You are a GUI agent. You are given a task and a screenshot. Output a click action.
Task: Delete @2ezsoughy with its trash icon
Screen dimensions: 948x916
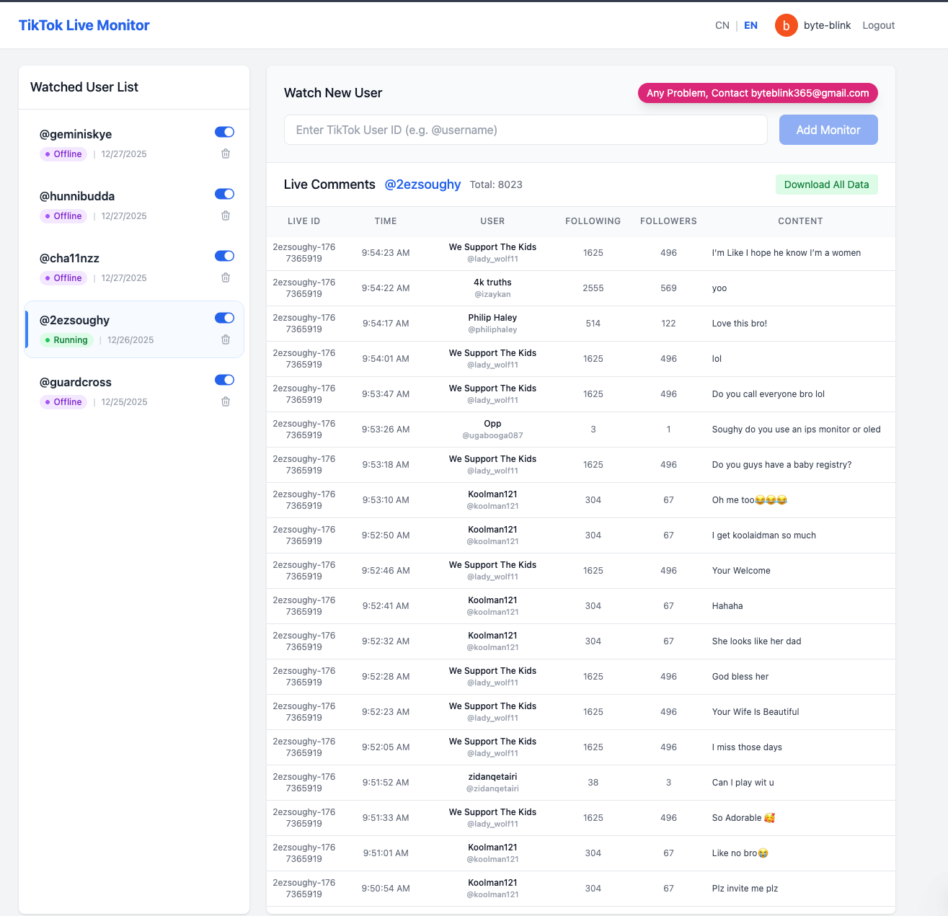click(x=225, y=339)
